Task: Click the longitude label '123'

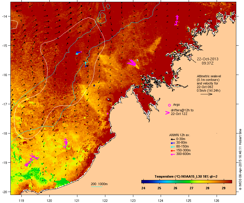Action: [133, 201]
